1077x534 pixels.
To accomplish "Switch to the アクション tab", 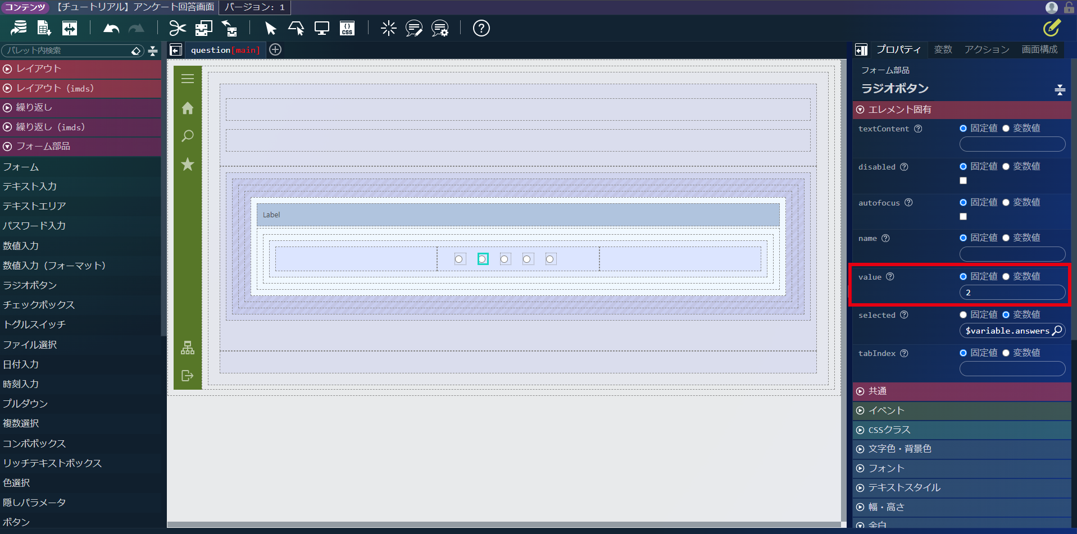I will pos(987,50).
